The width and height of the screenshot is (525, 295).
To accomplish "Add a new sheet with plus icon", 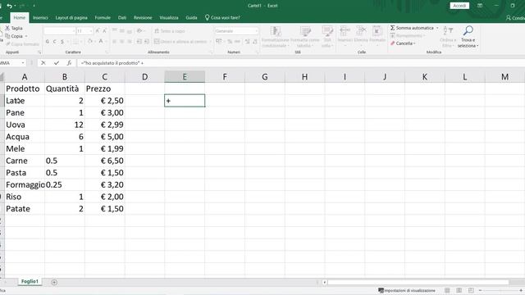I will 54,282.
